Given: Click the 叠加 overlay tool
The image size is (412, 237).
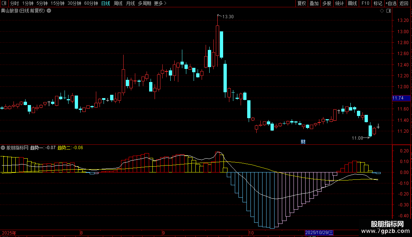Looking at the screenshot, I should point(314,3).
